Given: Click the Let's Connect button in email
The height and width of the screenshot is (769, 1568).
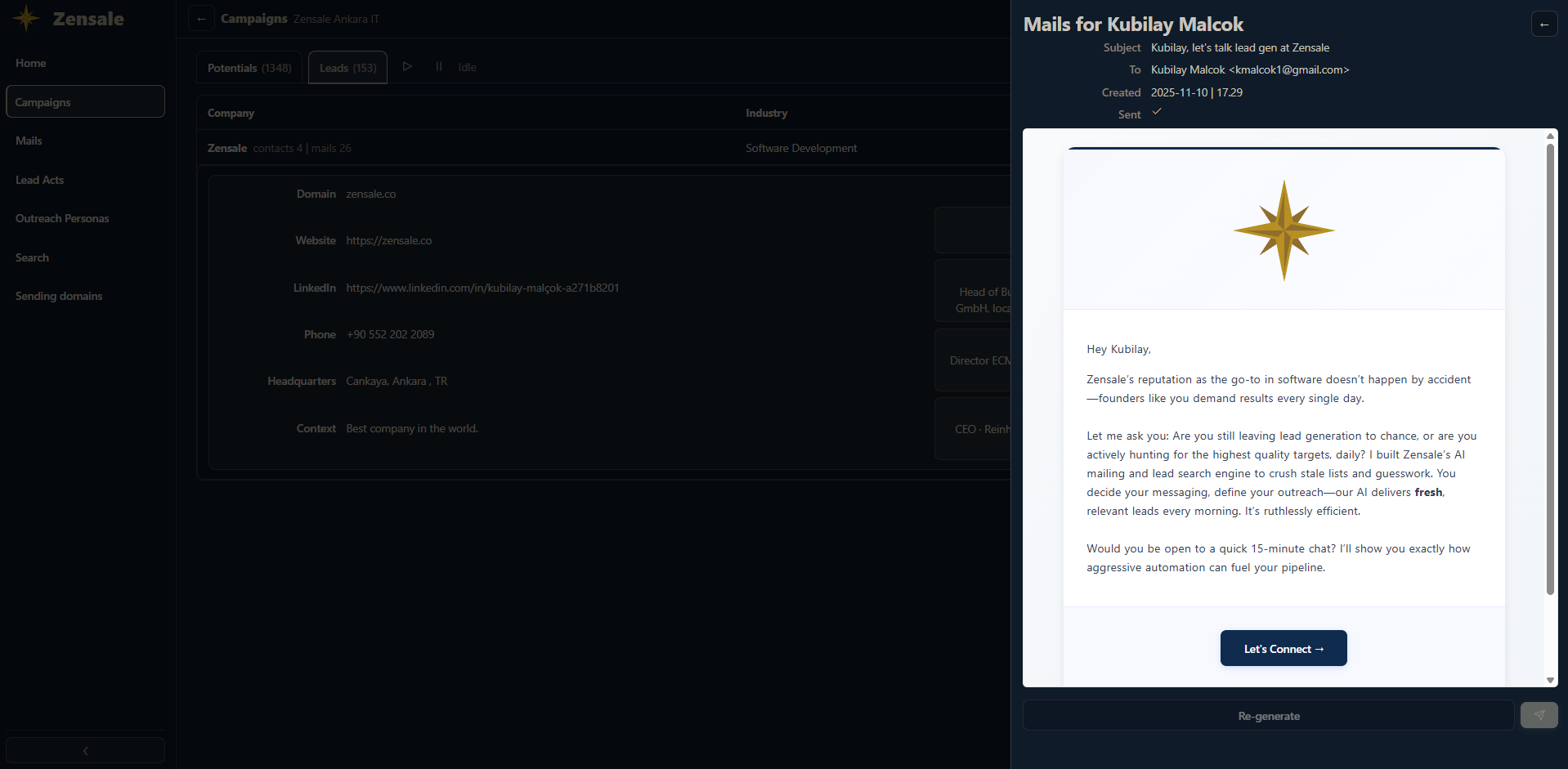Looking at the screenshot, I should (x=1284, y=648).
